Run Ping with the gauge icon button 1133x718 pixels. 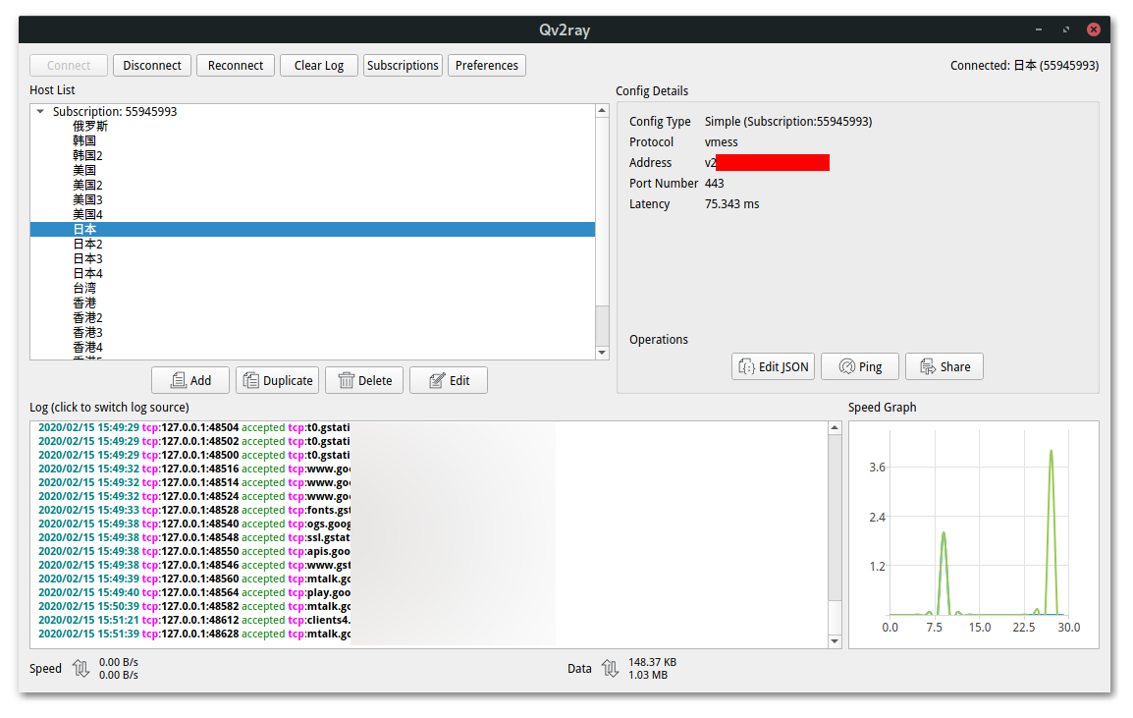click(859, 366)
